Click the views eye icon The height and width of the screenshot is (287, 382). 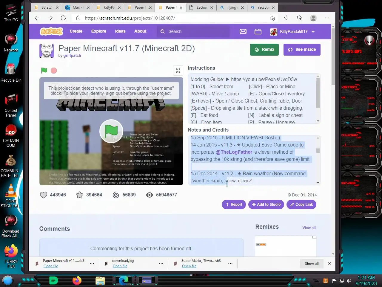click(x=150, y=195)
